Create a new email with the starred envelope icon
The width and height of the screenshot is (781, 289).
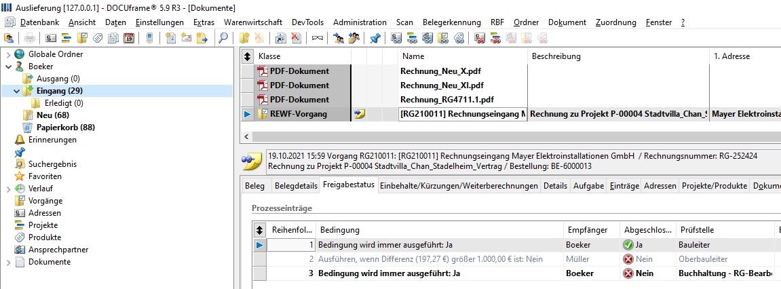[187, 38]
